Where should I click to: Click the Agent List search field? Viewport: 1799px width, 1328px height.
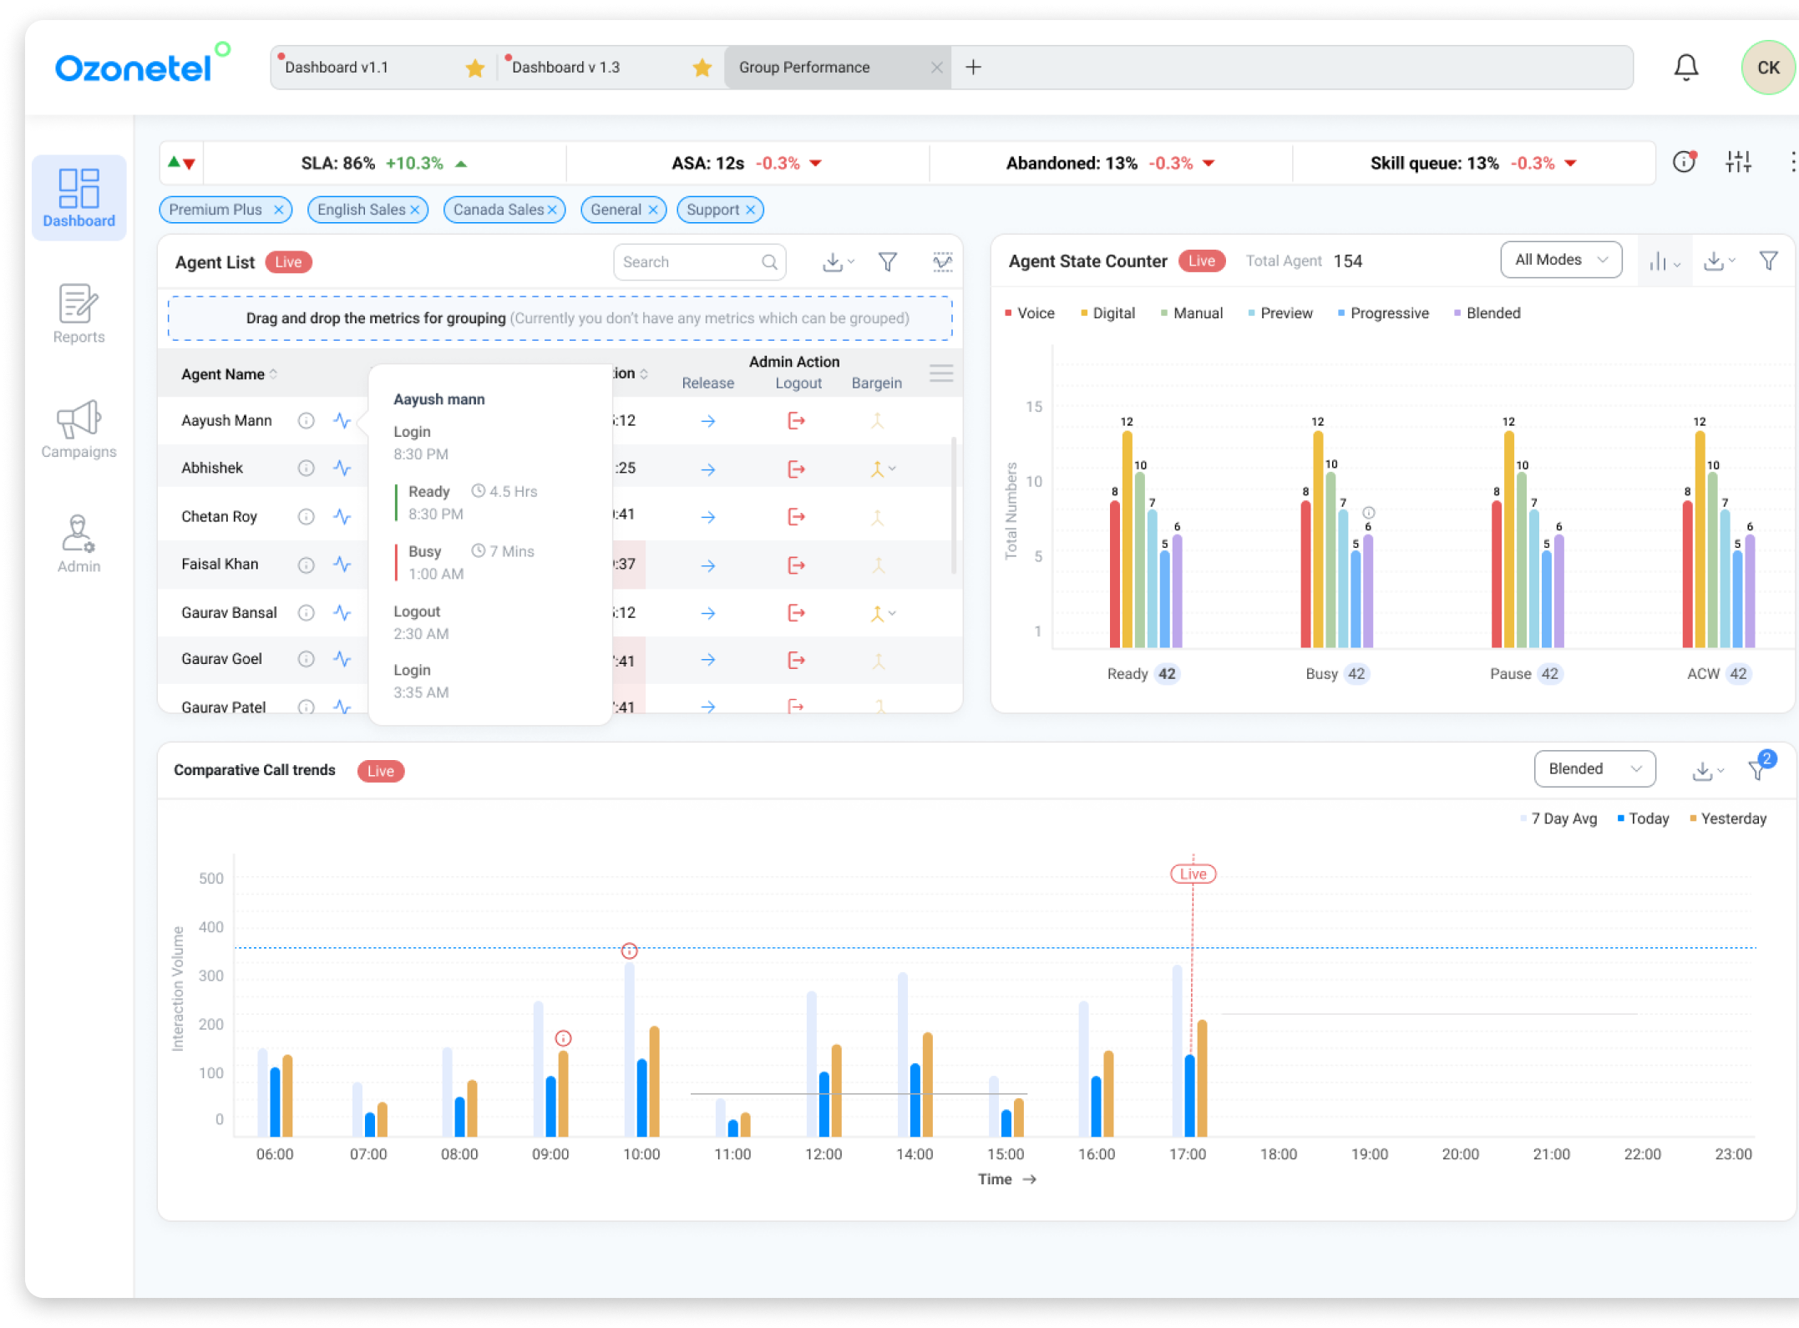[699, 262]
